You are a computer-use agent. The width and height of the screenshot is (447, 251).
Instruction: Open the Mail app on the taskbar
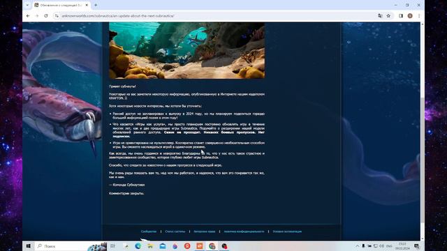click(x=163, y=246)
